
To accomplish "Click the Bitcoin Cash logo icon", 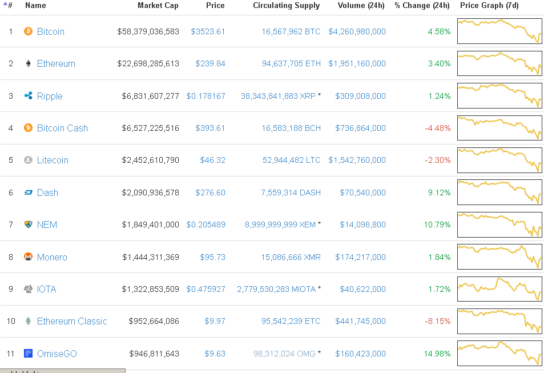I will pos(28,128).
